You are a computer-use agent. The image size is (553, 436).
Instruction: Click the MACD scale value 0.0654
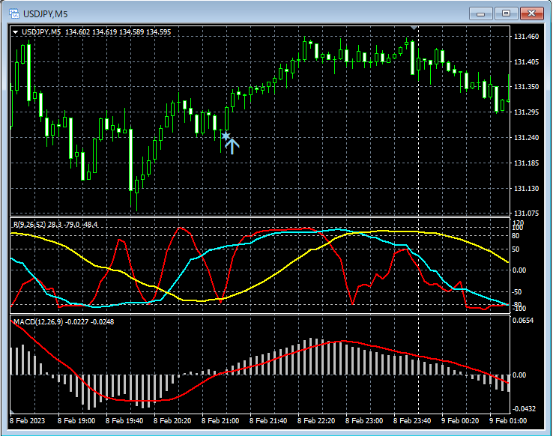[x=523, y=321]
